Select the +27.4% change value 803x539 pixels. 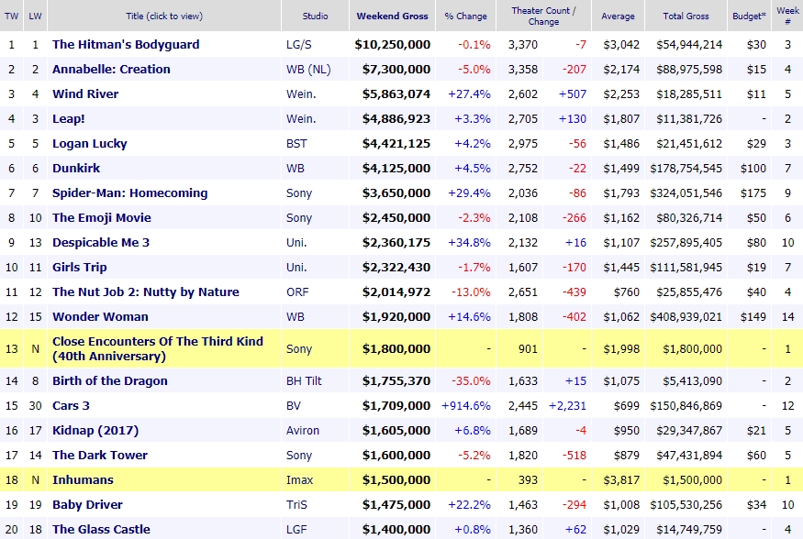tap(469, 93)
